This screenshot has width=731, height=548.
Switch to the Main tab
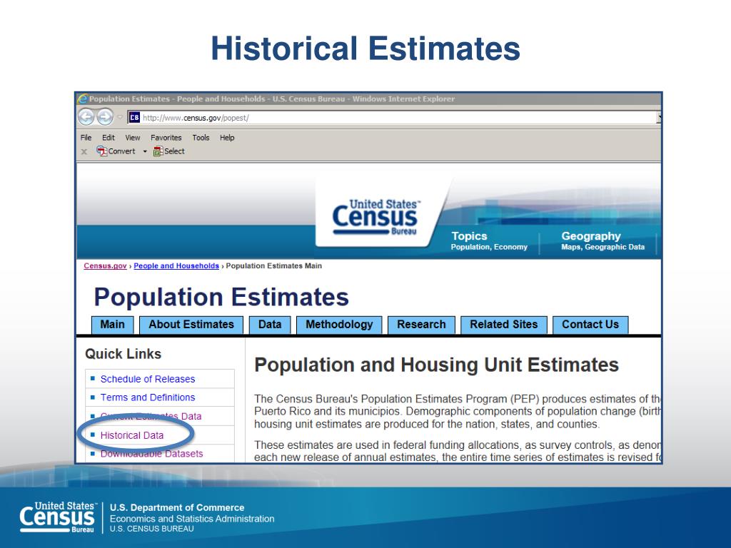[112, 325]
